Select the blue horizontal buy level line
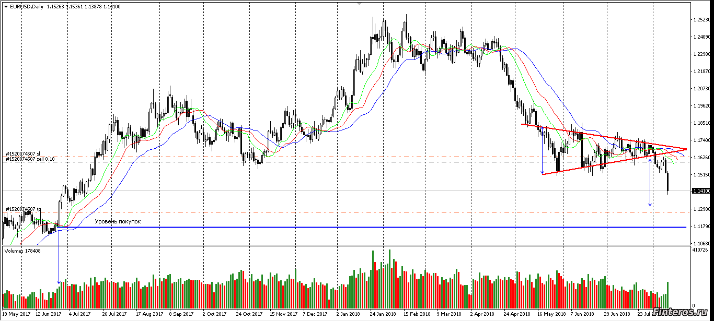Screen dimensions: 714x321 (366, 227)
